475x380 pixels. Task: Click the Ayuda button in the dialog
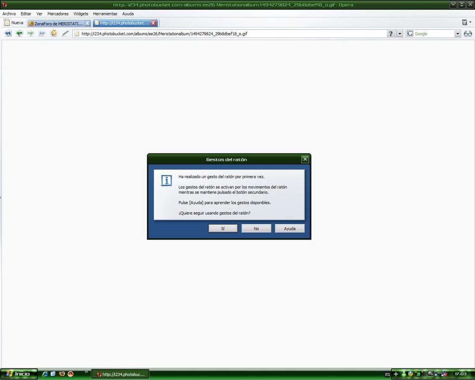coord(289,228)
